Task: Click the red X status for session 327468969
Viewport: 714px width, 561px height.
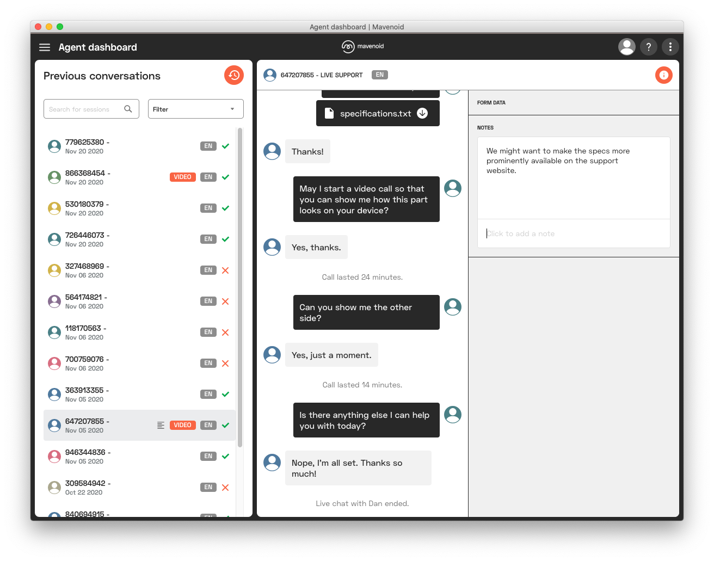Action: click(225, 270)
